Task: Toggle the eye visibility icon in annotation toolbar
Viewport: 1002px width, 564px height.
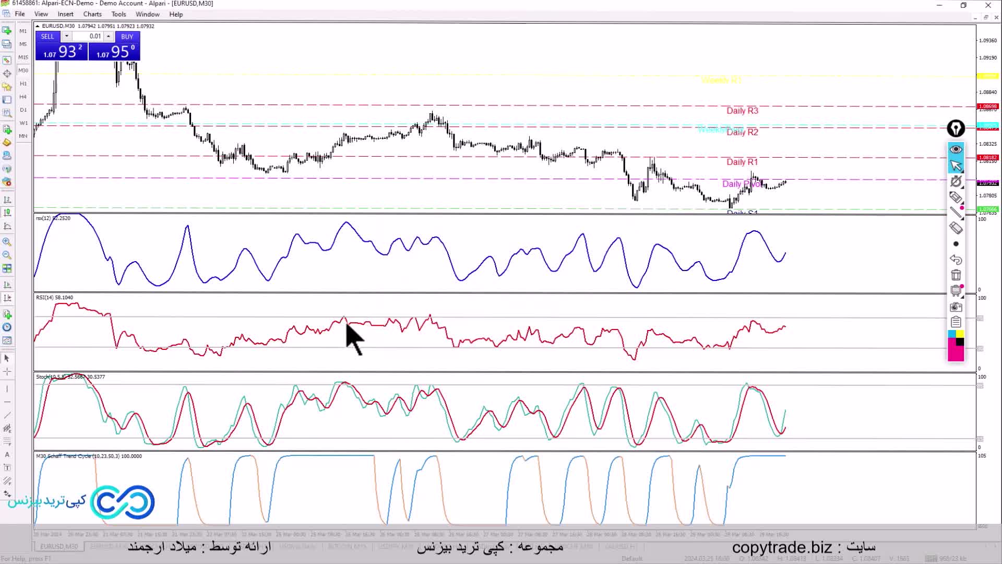Action: click(956, 150)
